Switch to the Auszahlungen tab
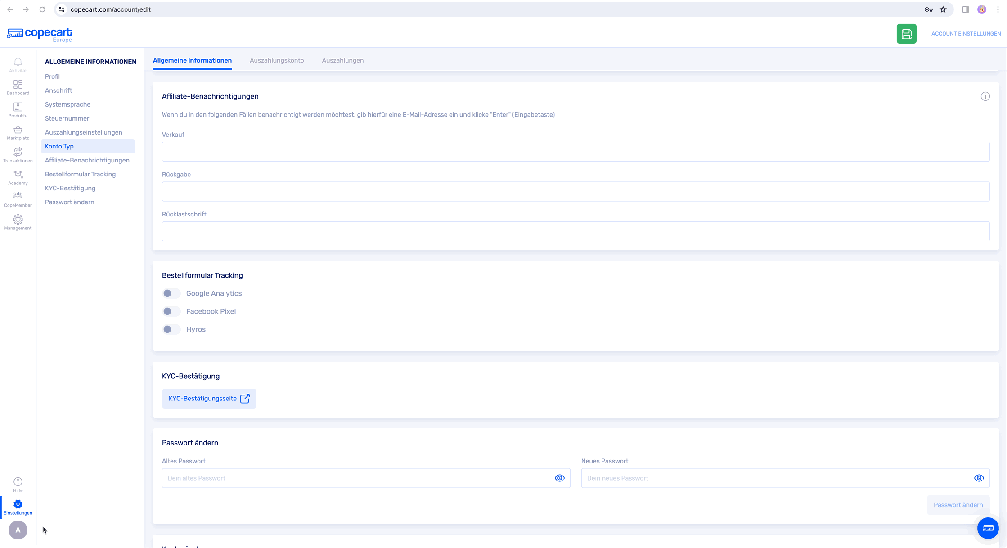The image size is (1007, 548). pyautogui.click(x=342, y=60)
